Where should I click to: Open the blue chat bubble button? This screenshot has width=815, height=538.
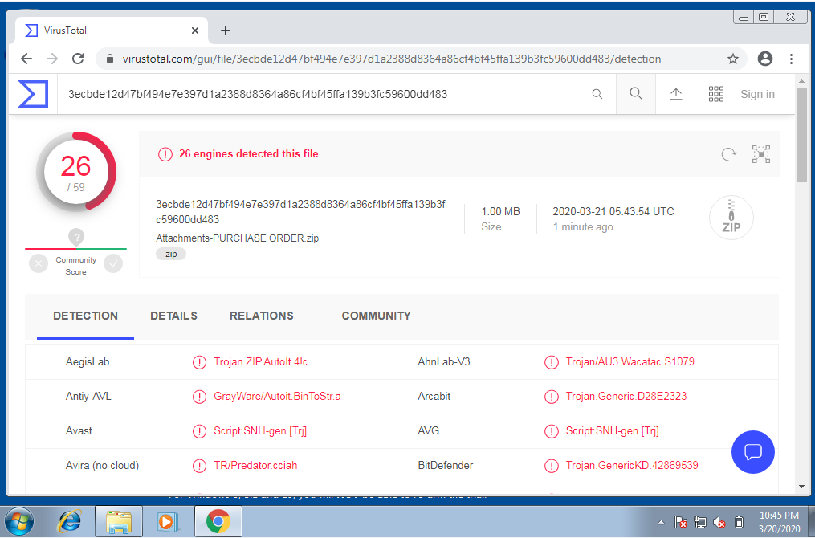[x=752, y=452]
